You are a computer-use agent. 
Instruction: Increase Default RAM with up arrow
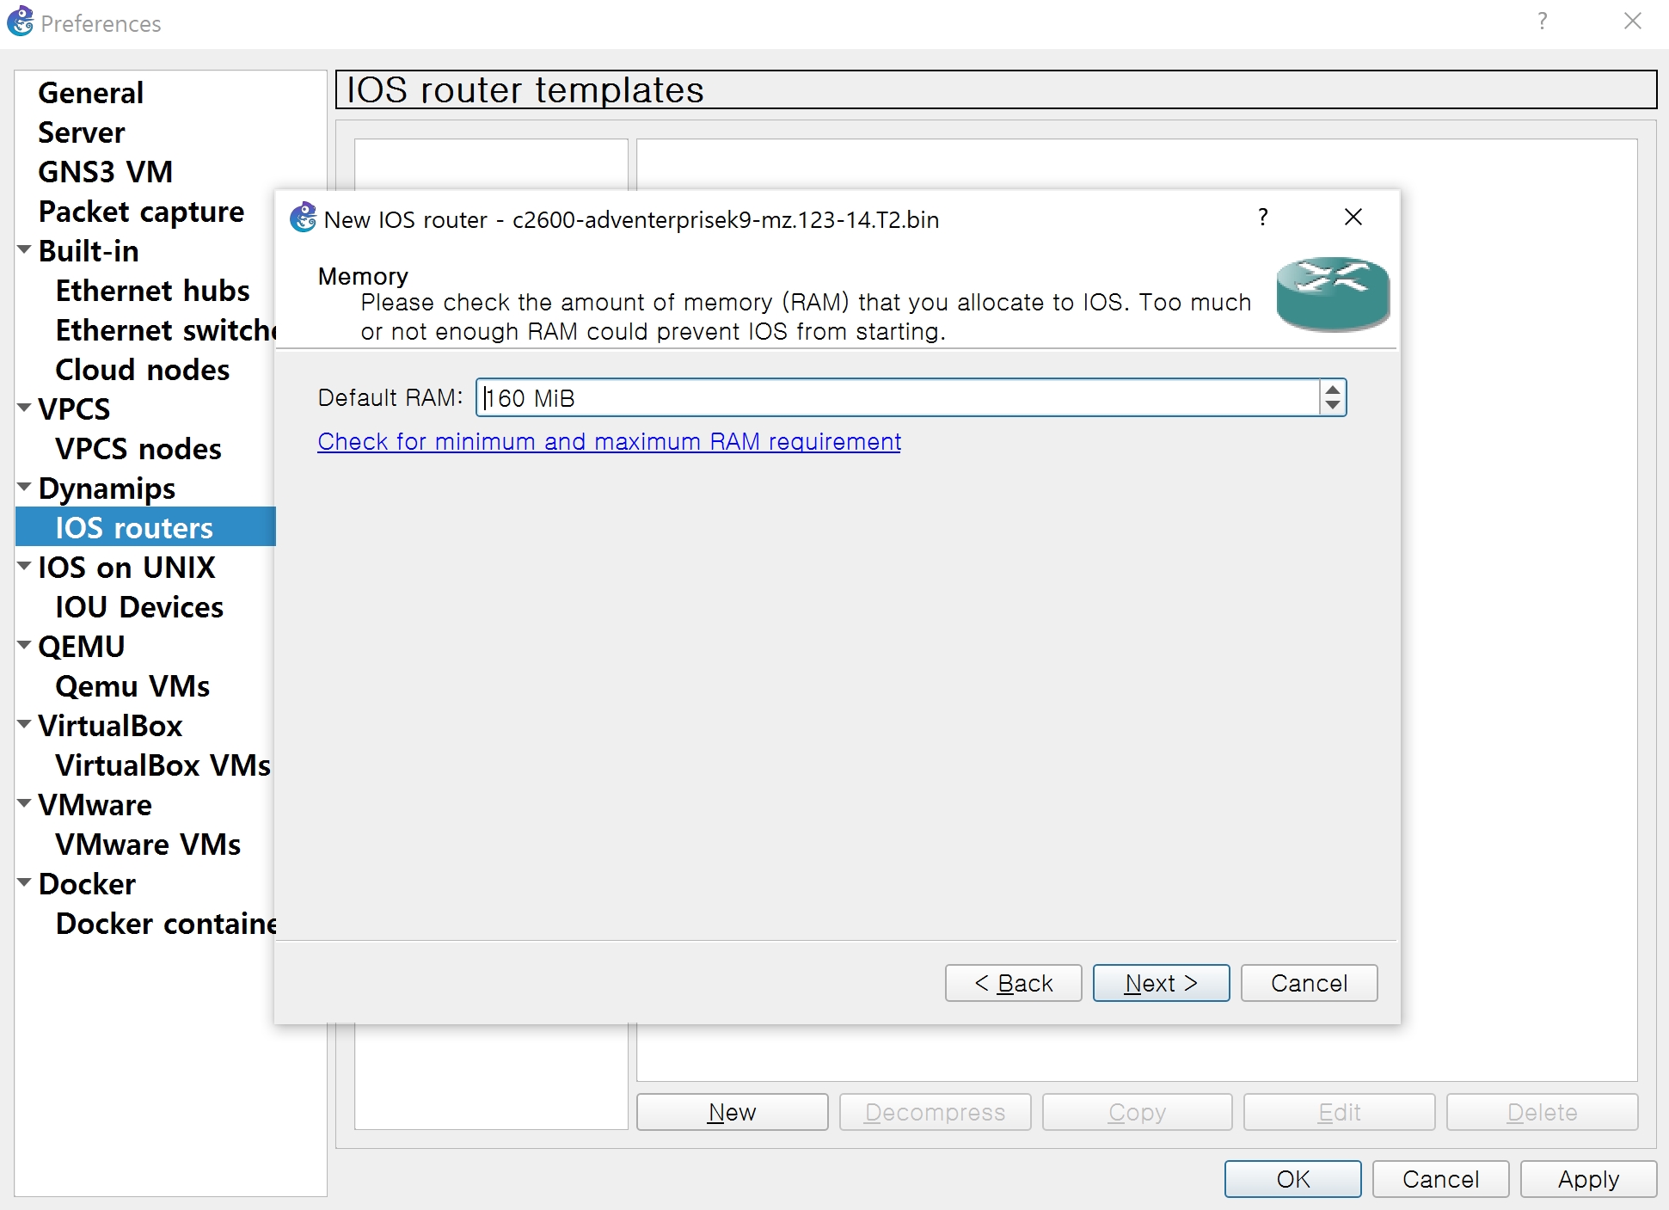pos(1333,390)
